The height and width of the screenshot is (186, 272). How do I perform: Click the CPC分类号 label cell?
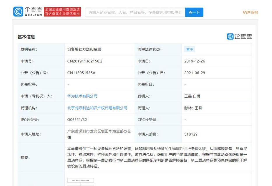(x=158, y=120)
